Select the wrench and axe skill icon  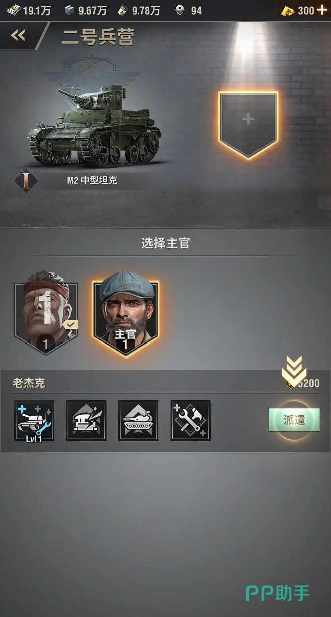(x=191, y=421)
